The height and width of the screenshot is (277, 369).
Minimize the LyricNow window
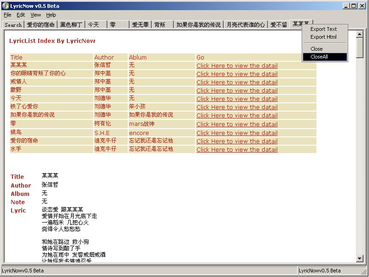[x=346, y=6]
